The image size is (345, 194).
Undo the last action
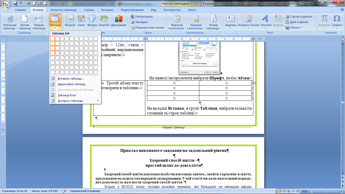pyautogui.click(x=20, y=3)
